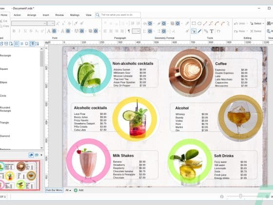
Task: Select the Club Bar Menu page tab
Action: [x=54, y=190]
